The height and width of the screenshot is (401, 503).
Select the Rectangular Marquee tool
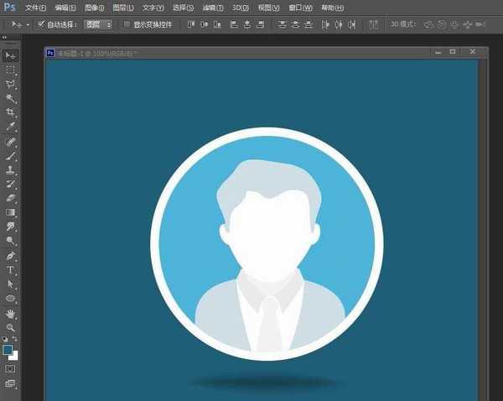click(10, 70)
